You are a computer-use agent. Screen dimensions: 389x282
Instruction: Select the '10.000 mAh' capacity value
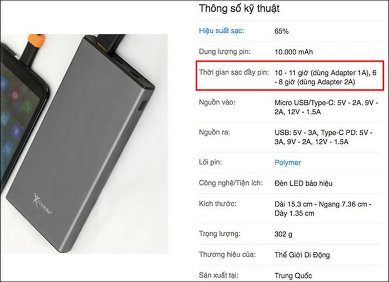[x=294, y=52]
